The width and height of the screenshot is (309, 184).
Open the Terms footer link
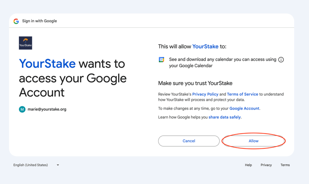285,165
